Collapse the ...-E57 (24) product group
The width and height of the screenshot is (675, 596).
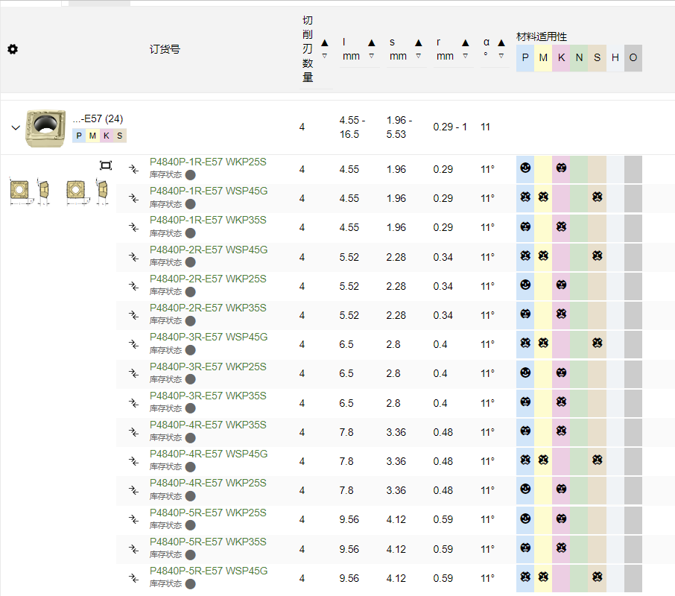coord(15,127)
